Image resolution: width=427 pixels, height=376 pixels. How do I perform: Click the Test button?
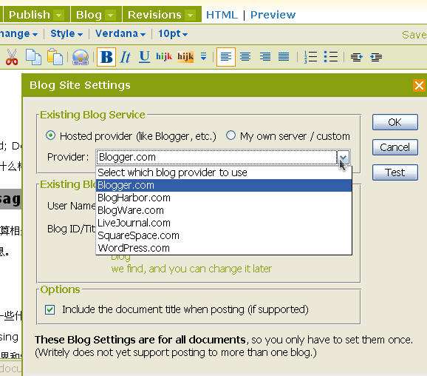(395, 172)
